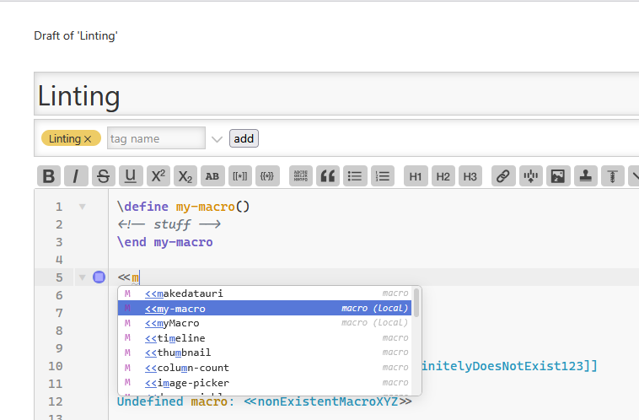The image size is (639, 420).
Task: Apply italic formatting
Action: coord(76,176)
